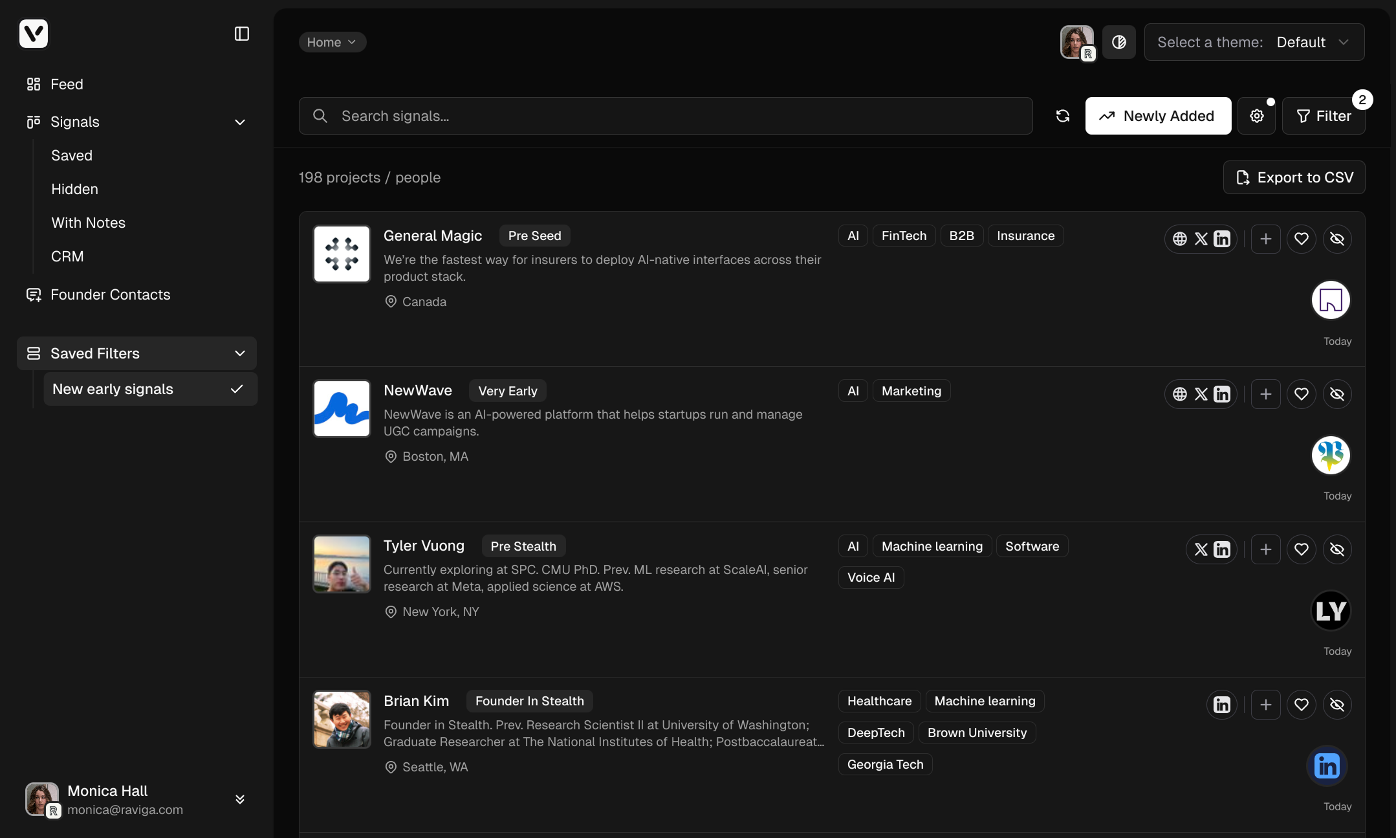The height and width of the screenshot is (838, 1396).
Task: Save NewWave with the heart icon
Action: (1302, 394)
